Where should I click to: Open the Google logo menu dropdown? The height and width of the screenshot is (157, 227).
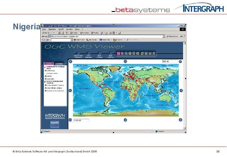tap(50, 40)
